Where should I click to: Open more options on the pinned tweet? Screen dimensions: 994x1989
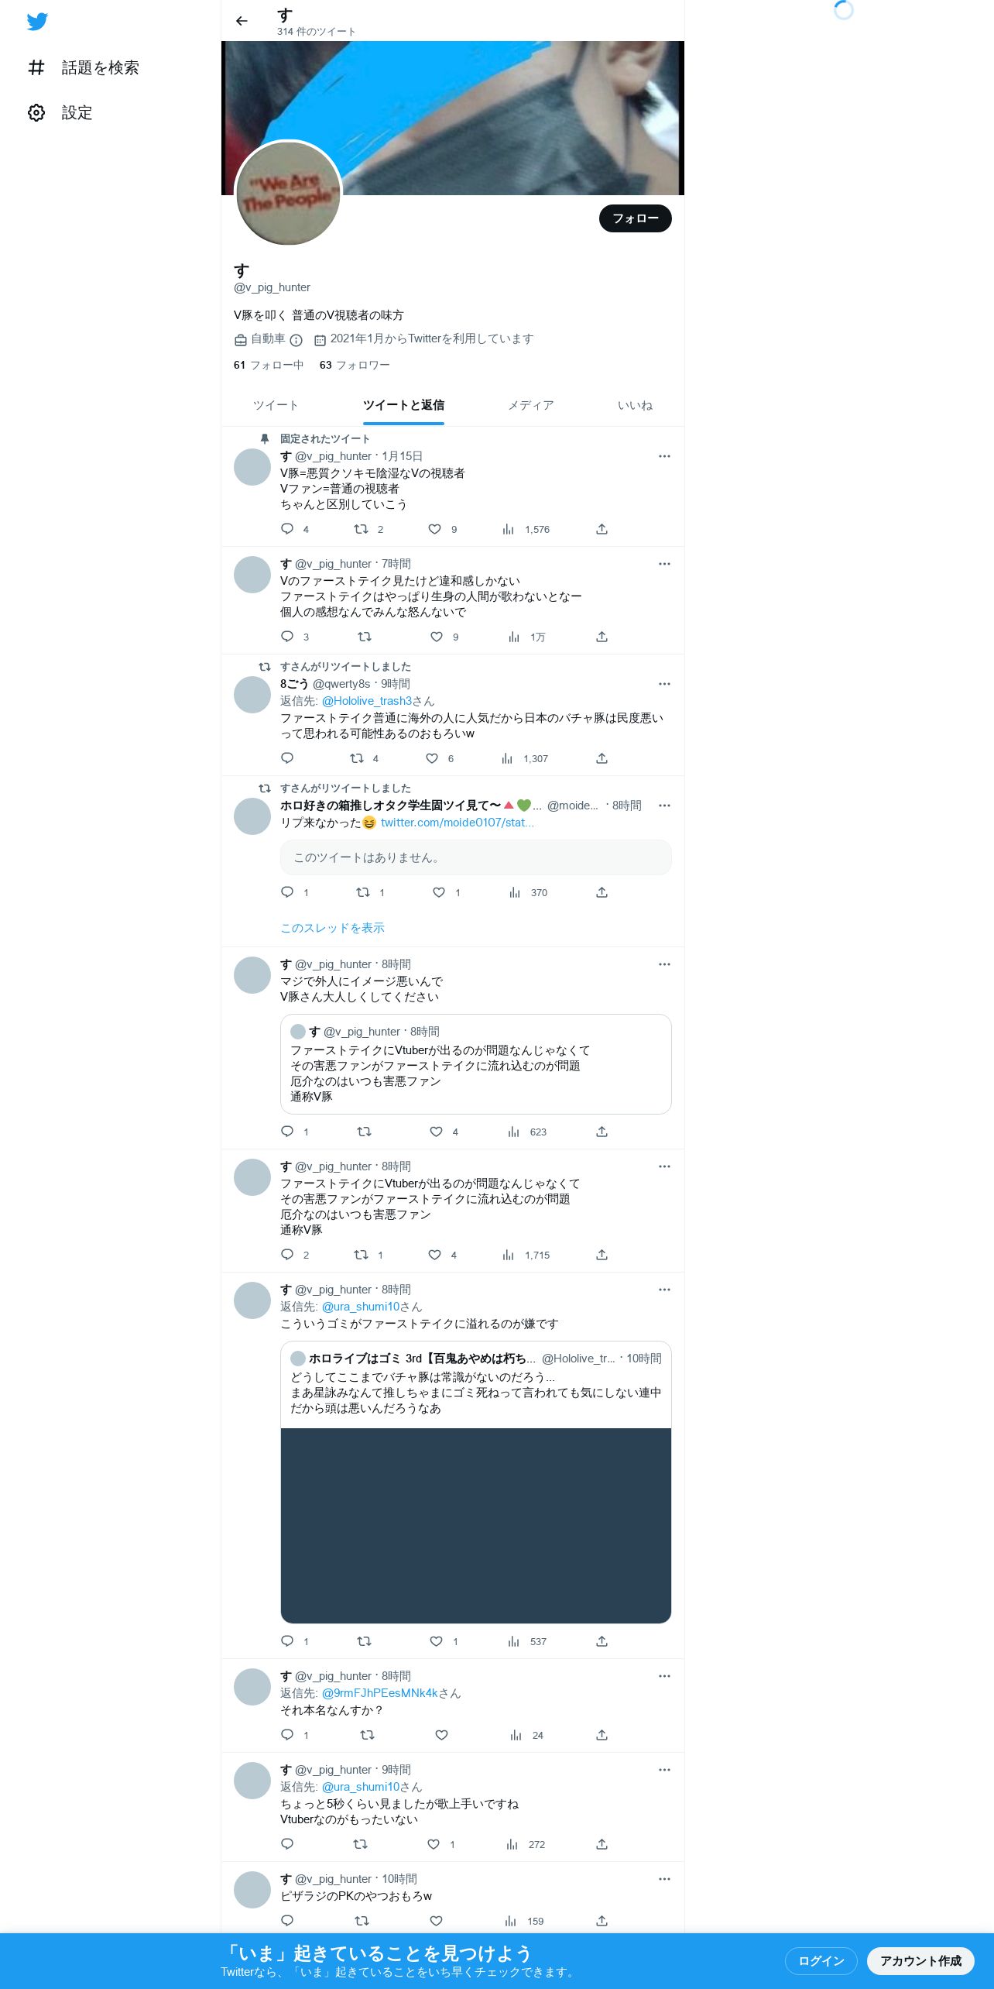tap(664, 456)
